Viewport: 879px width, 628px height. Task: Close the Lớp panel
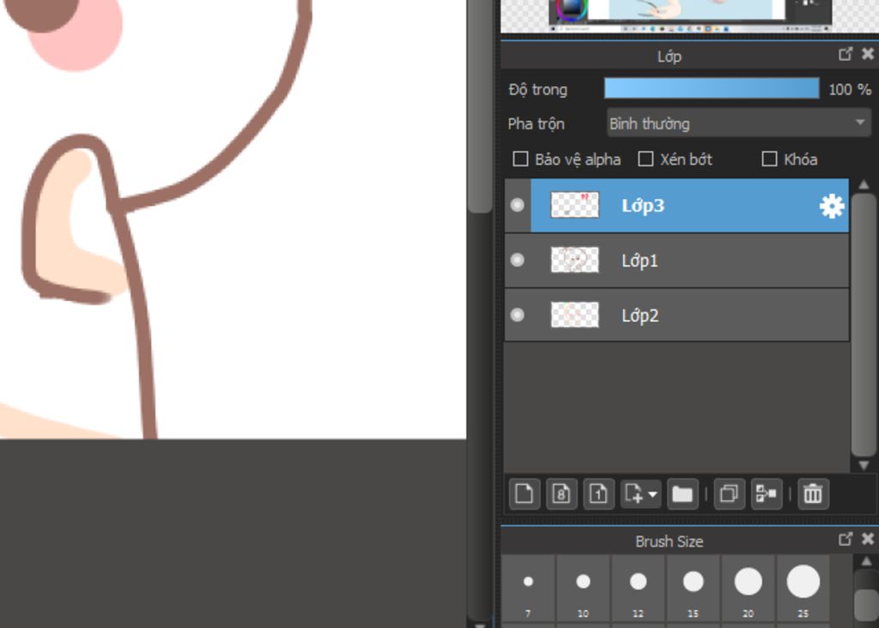[867, 54]
